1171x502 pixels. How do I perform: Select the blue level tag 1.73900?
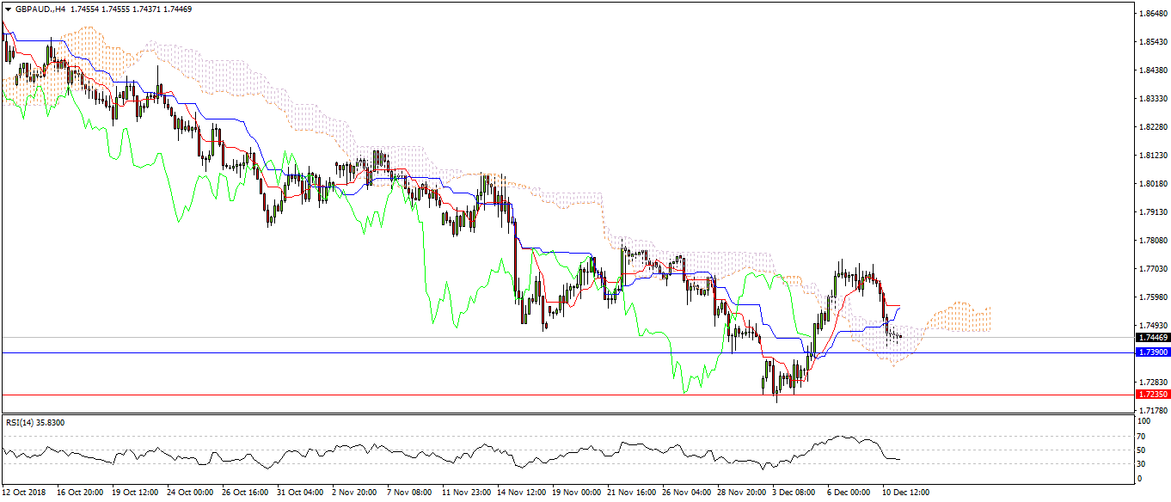1151,352
